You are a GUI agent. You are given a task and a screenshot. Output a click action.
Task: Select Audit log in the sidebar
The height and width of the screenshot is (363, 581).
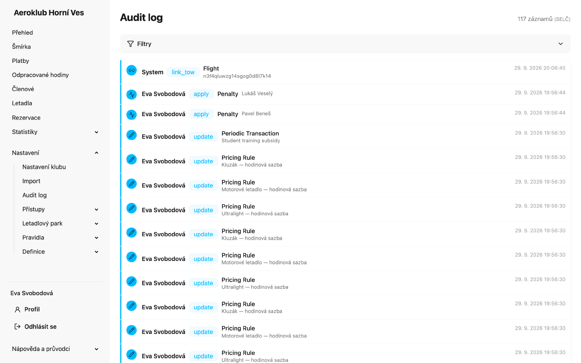coord(34,195)
